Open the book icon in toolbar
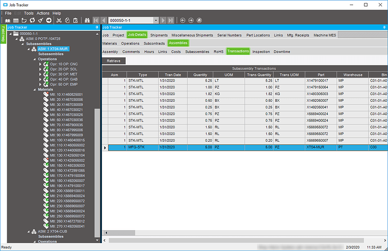 pyautogui.click(x=8, y=20)
